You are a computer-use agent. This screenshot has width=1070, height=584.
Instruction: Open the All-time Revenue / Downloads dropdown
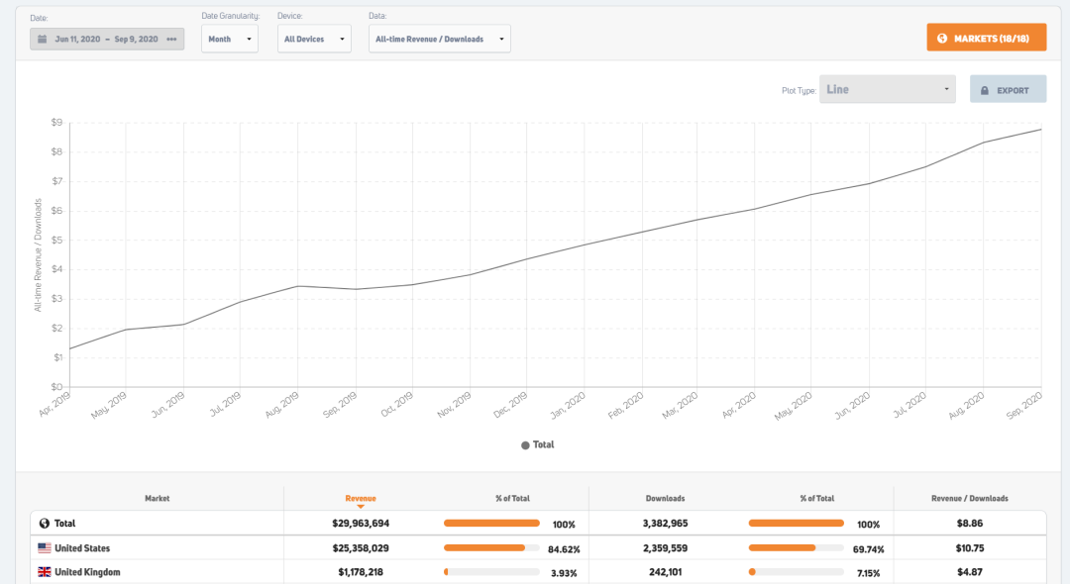click(439, 40)
